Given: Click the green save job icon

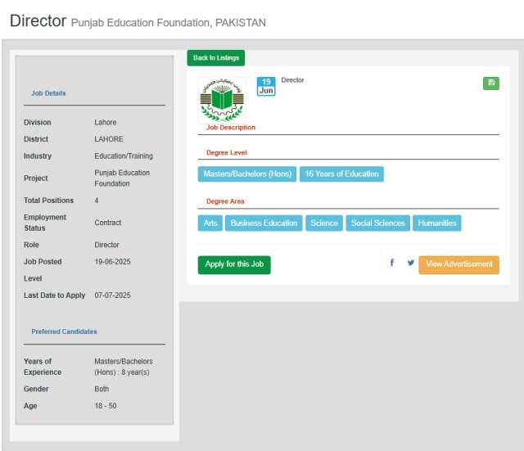Looking at the screenshot, I should tap(490, 83).
